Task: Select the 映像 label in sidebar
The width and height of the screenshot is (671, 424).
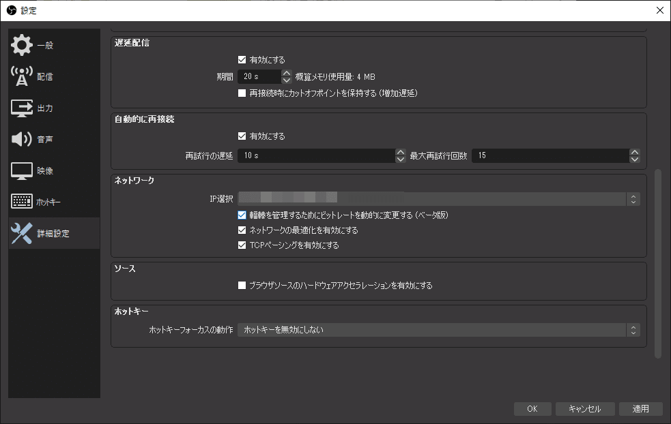Action: (45, 171)
